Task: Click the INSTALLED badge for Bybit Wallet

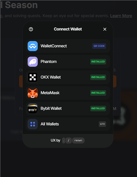Action: coord(98,108)
